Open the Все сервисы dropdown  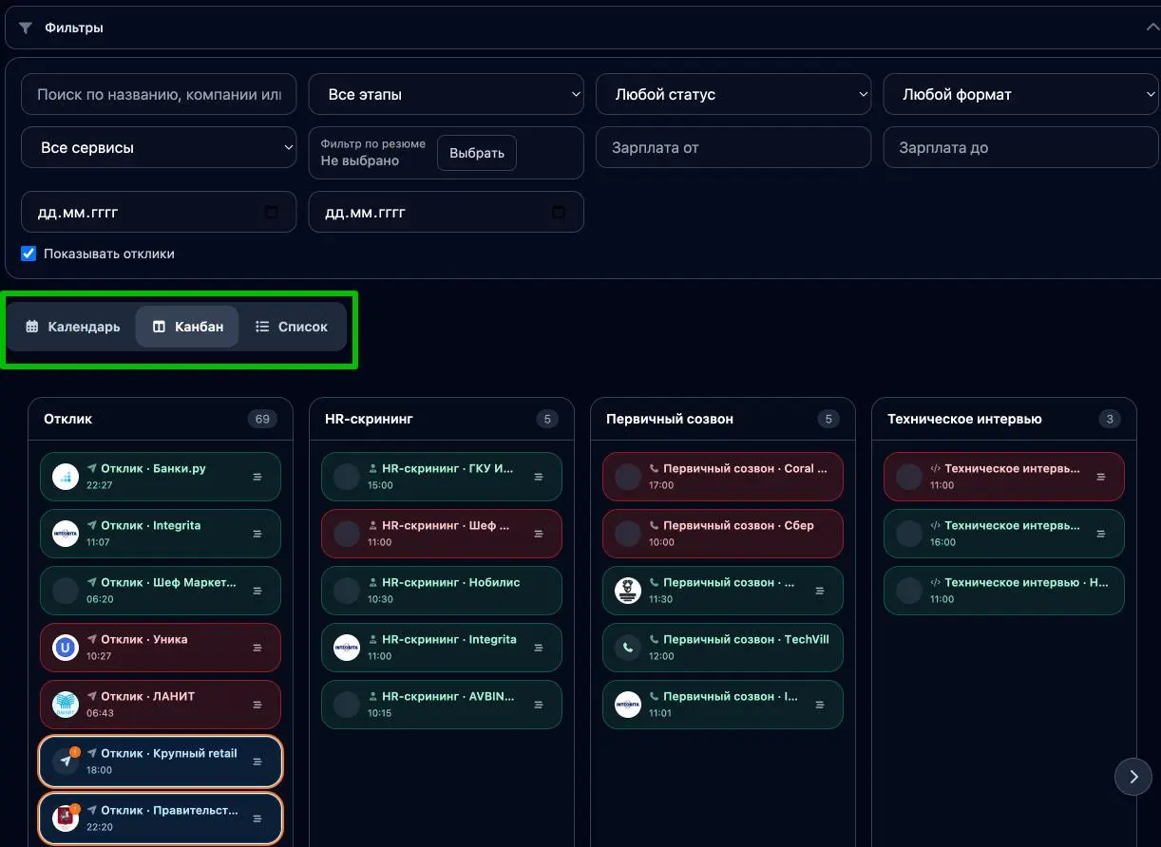point(159,148)
